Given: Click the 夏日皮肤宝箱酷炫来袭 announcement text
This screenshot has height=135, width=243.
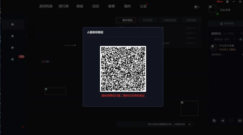Looking at the screenshot, I should point(166,124).
